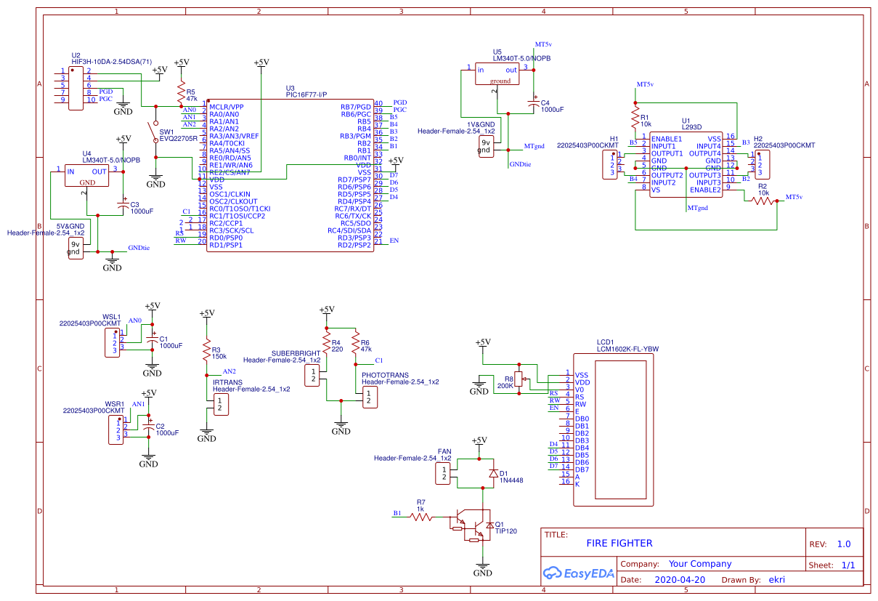Select the R8 200K potentiometer symbol
This screenshot has width=878, height=601.
pyautogui.click(x=519, y=379)
